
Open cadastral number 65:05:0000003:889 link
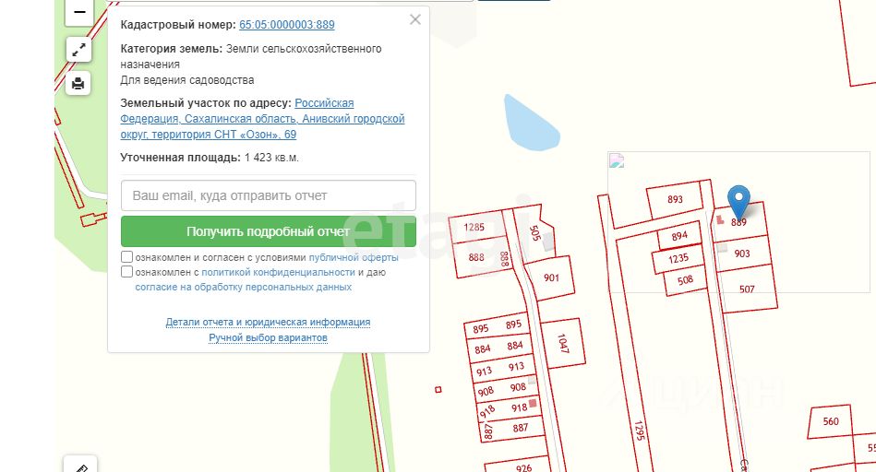(286, 25)
